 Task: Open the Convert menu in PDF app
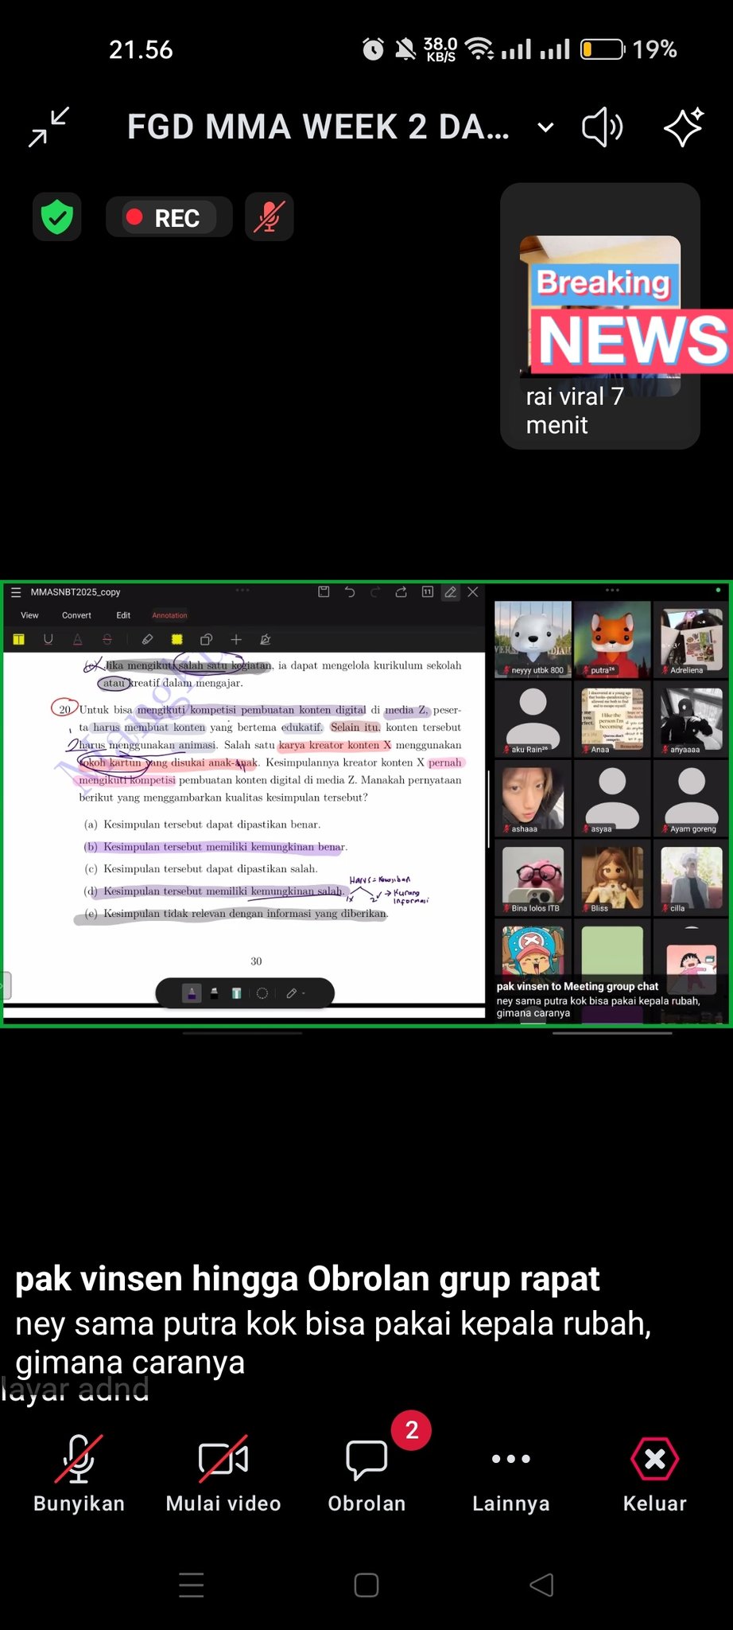[76, 615]
